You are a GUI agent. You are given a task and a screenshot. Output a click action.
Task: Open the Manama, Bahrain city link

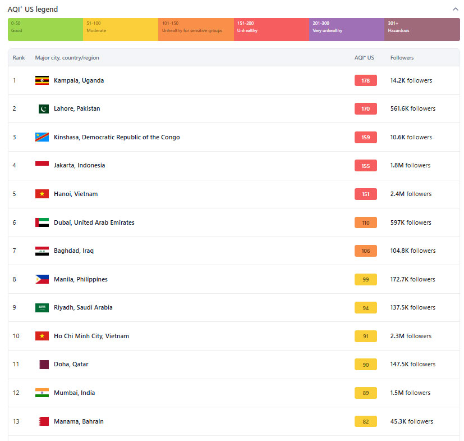79,421
